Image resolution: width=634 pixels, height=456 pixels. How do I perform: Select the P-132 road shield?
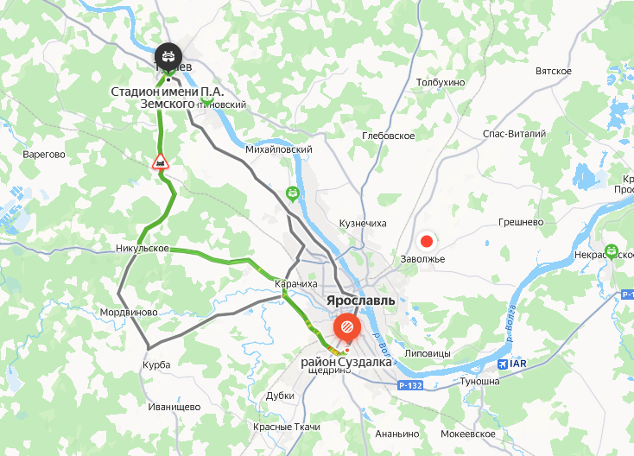pos(410,386)
